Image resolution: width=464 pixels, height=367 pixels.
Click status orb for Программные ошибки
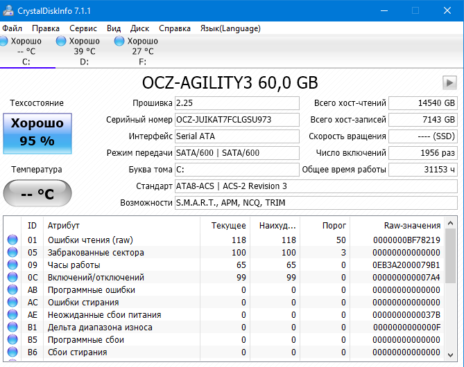[12, 290]
